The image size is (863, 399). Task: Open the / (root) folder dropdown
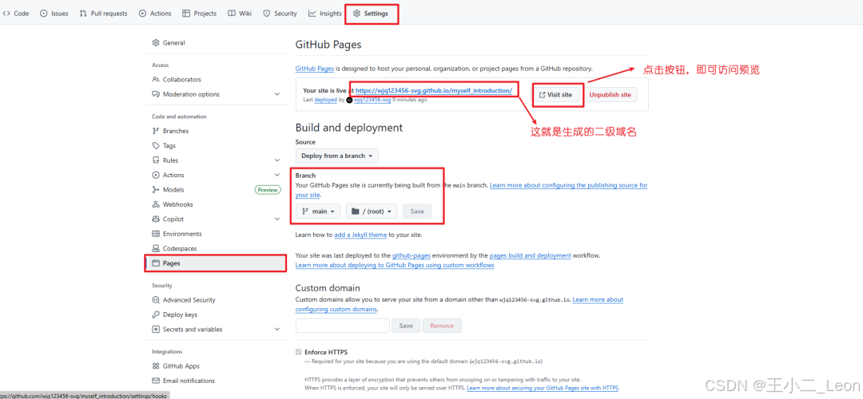371,211
